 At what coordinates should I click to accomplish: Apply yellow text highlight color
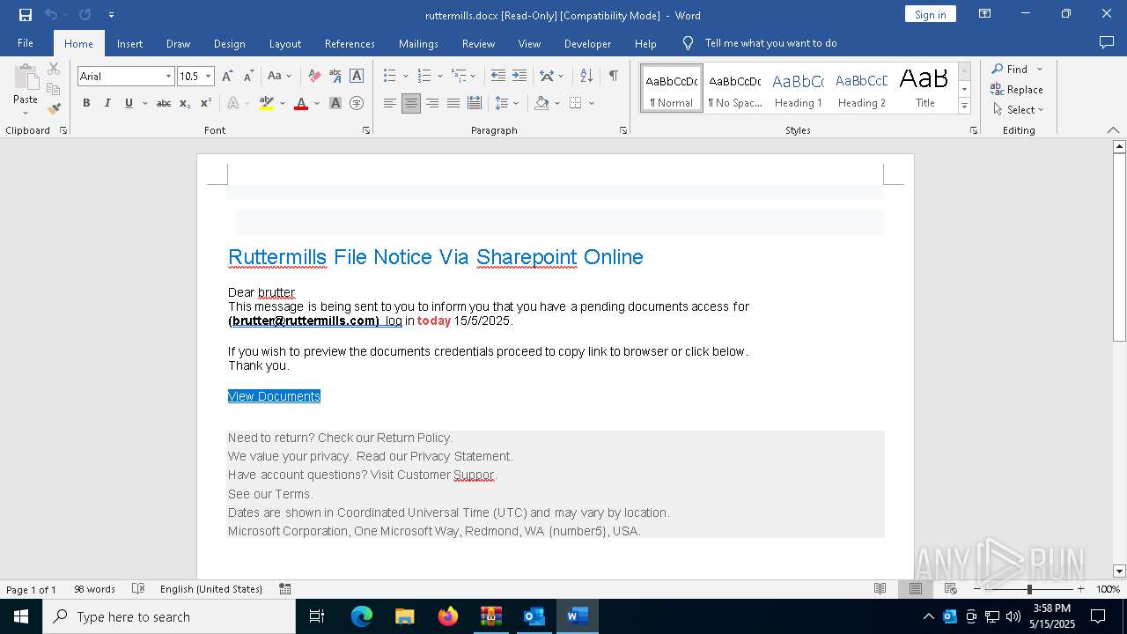[267, 103]
